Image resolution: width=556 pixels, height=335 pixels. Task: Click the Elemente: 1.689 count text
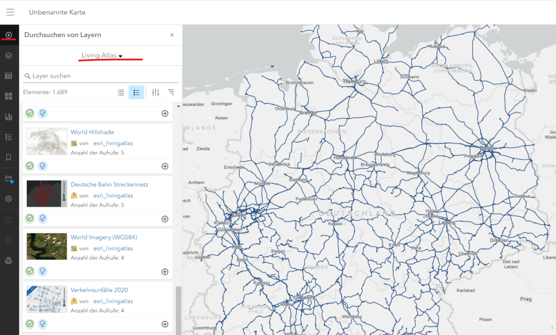pyautogui.click(x=45, y=92)
